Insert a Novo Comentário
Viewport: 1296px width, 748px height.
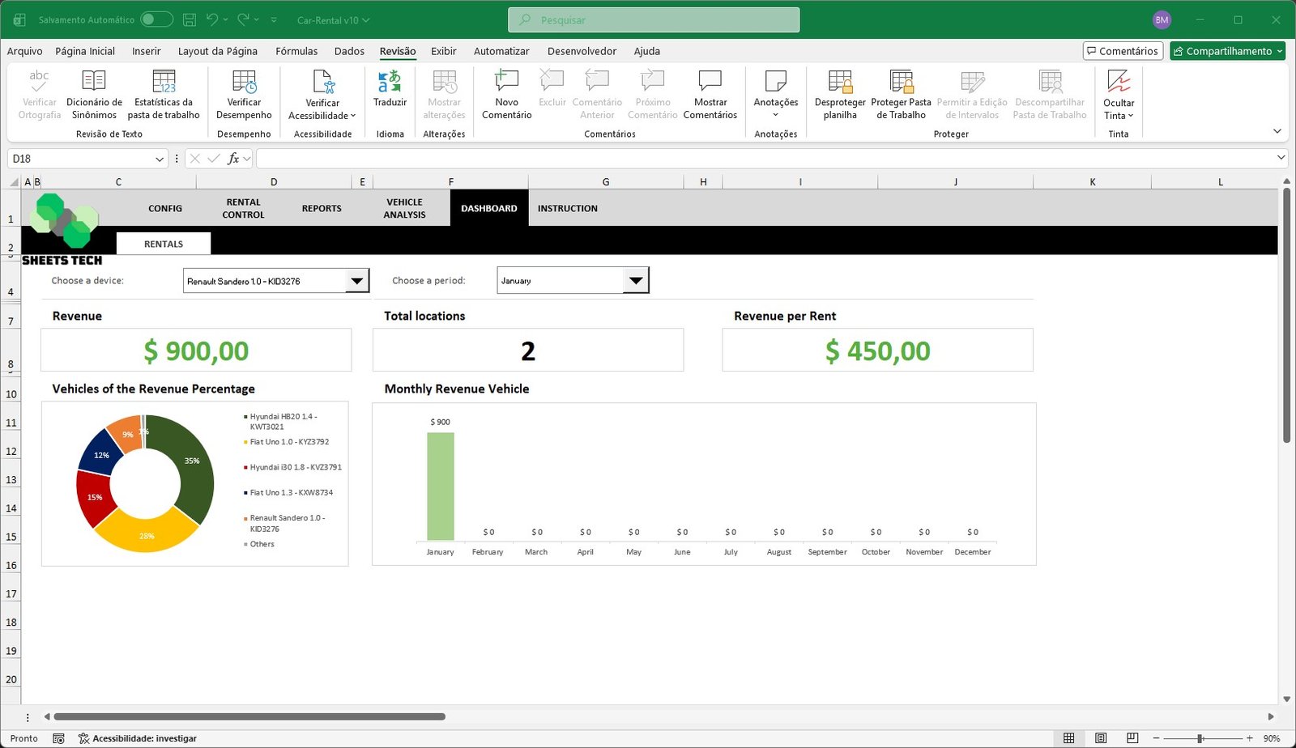coord(506,93)
